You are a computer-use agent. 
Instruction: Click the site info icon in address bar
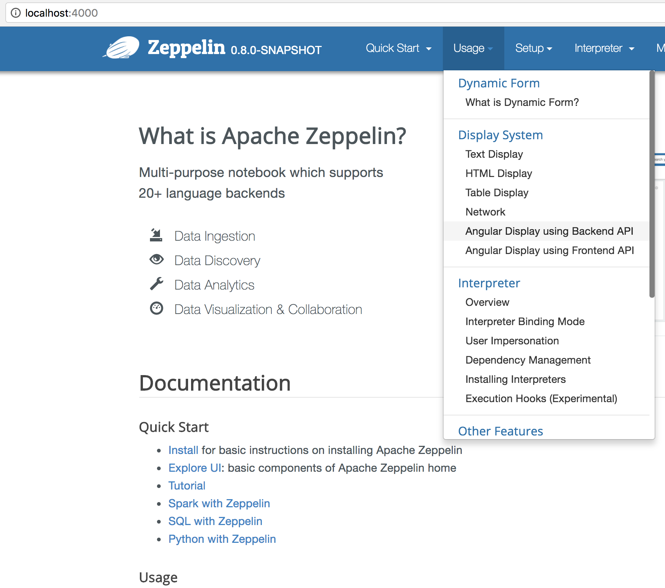tap(16, 13)
